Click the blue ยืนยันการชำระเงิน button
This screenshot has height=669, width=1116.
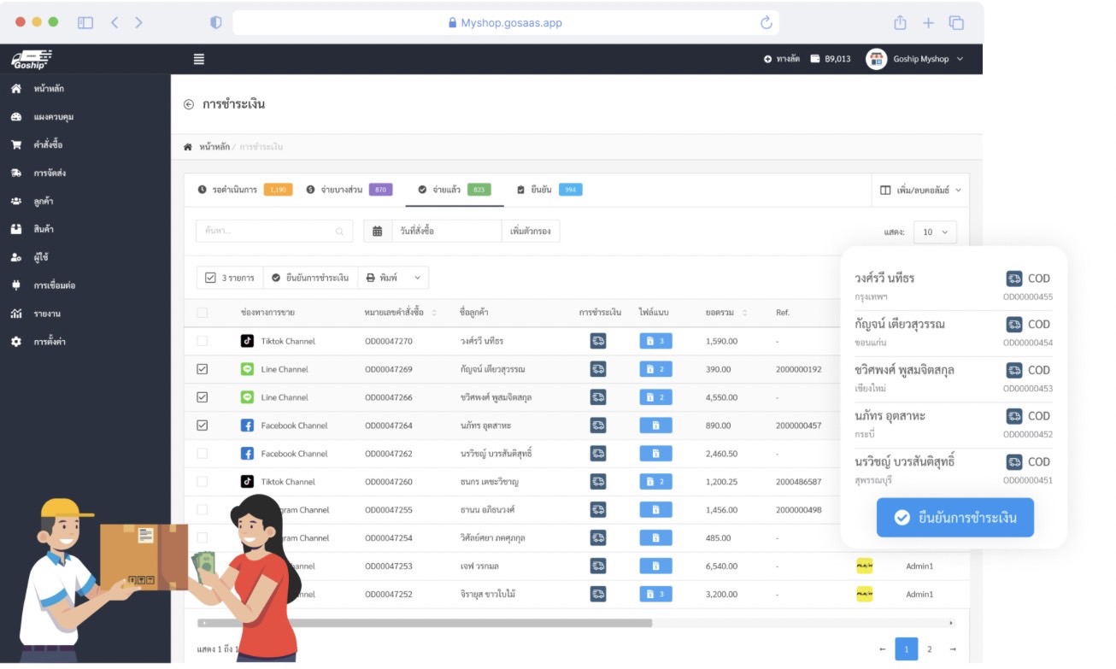click(x=954, y=518)
